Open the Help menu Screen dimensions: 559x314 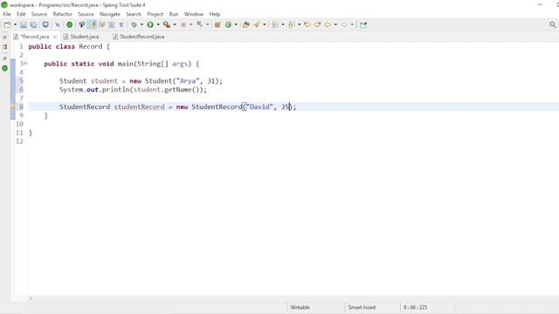[x=214, y=14]
